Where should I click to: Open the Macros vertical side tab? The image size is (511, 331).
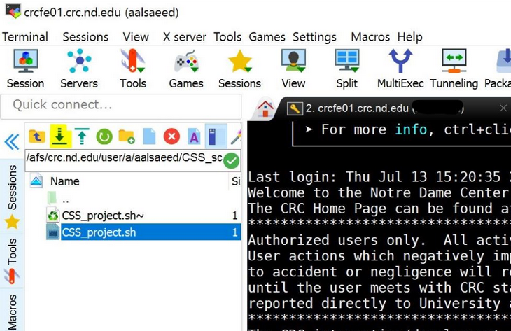point(12,311)
